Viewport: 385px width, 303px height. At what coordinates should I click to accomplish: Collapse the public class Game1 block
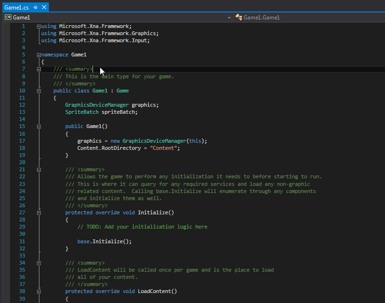coord(39,91)
